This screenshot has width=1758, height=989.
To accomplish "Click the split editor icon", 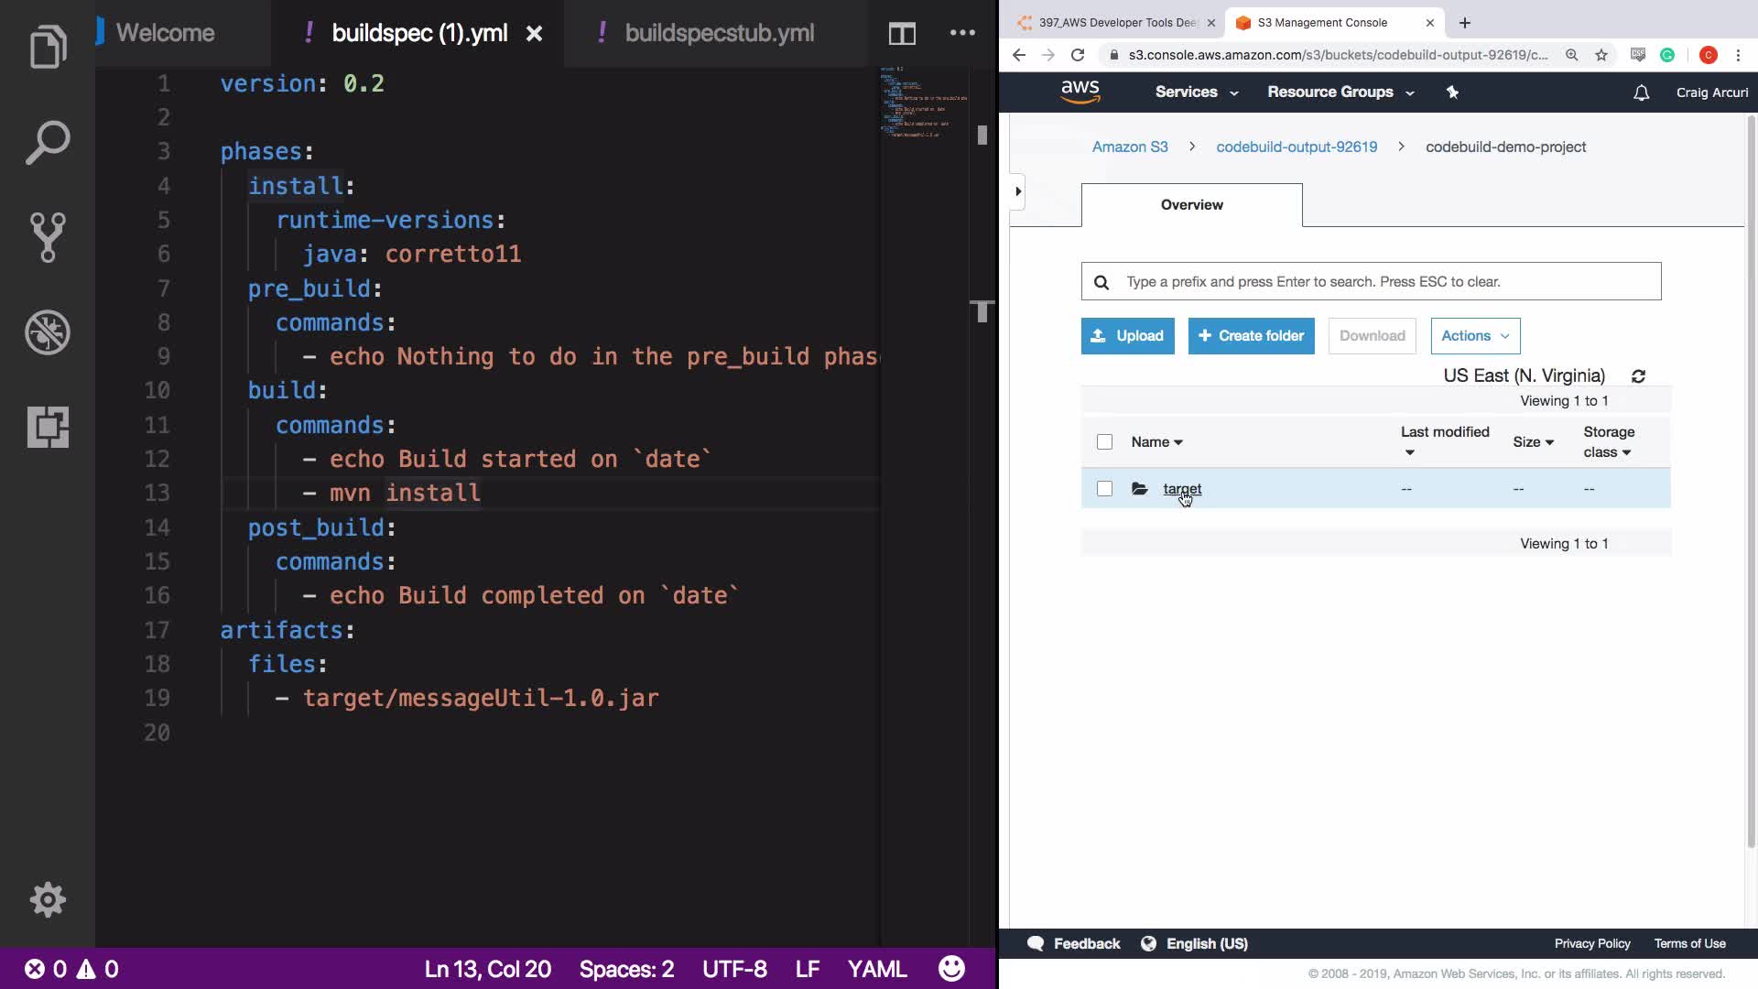I will click(x=902, y=34).
